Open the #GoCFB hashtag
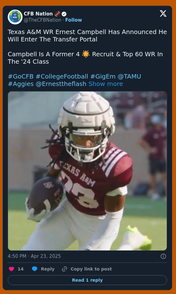Viewport: 176px width, 294px height. (21, 76)
